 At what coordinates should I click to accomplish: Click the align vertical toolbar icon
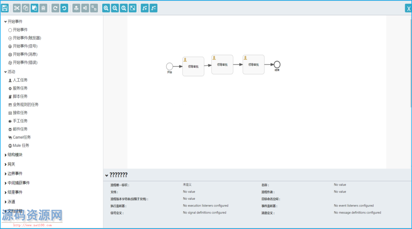tap(76, 8)
